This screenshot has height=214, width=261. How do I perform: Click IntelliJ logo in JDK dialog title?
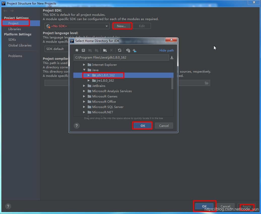click(x=72, y=41)
